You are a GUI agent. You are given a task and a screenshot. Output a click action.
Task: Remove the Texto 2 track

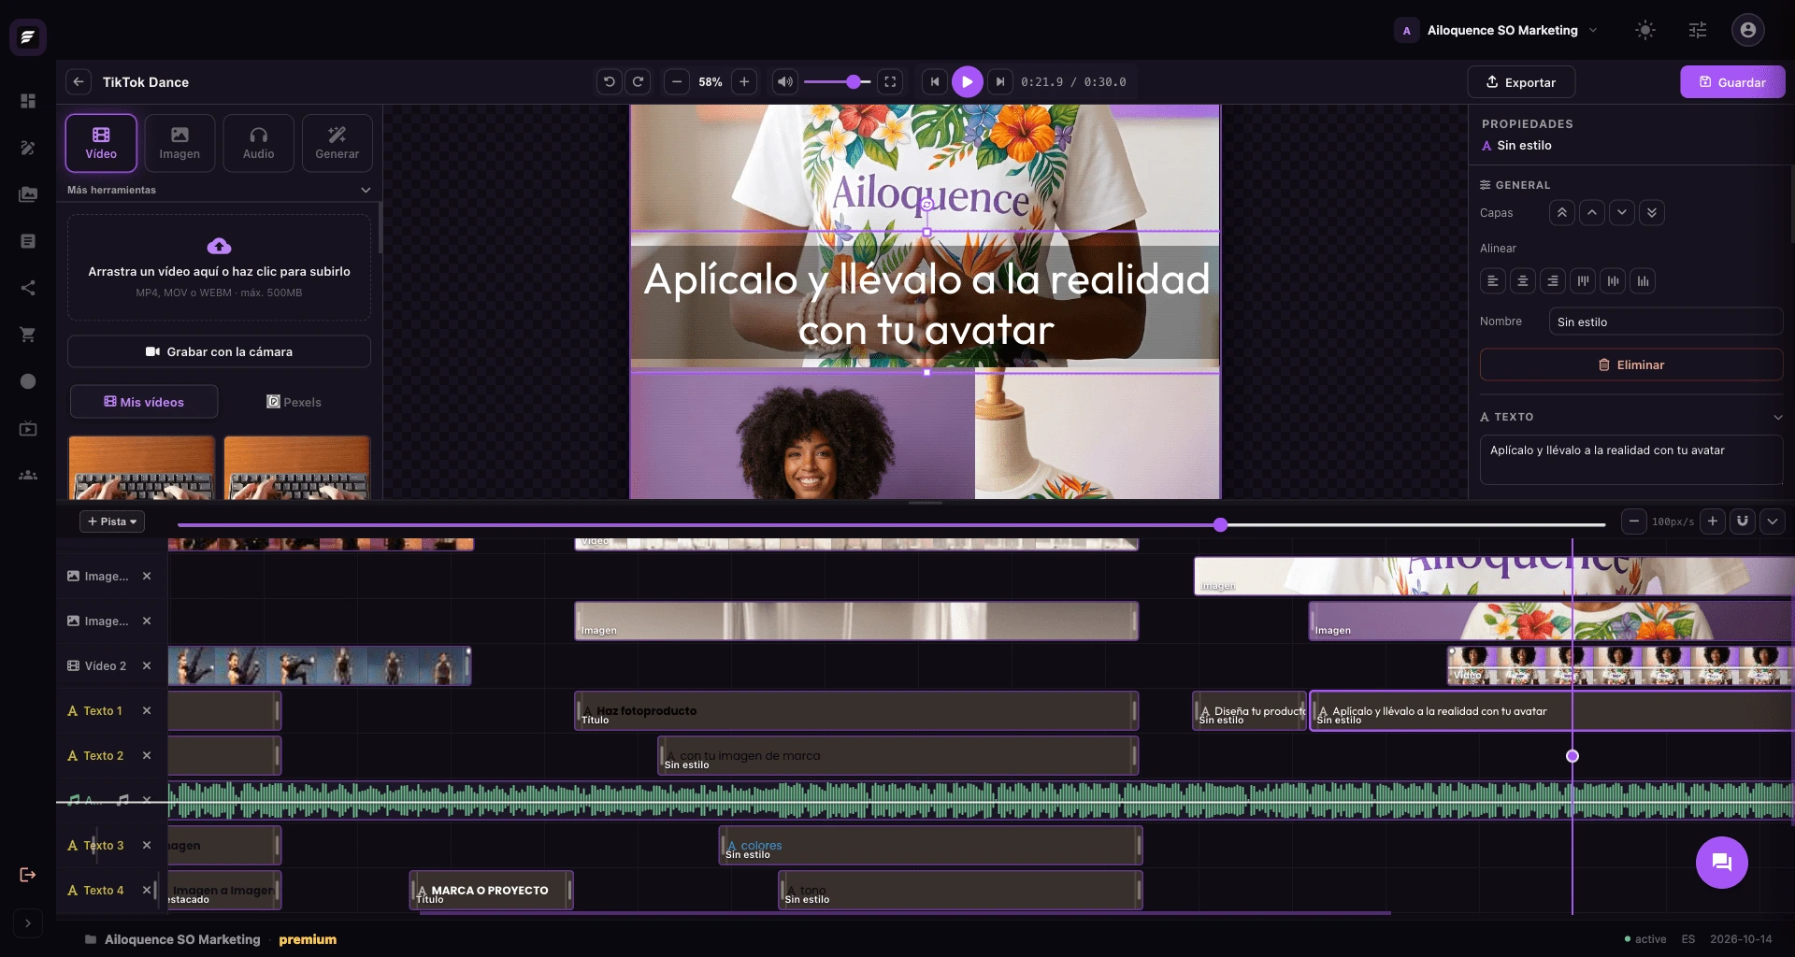[147, 755]
